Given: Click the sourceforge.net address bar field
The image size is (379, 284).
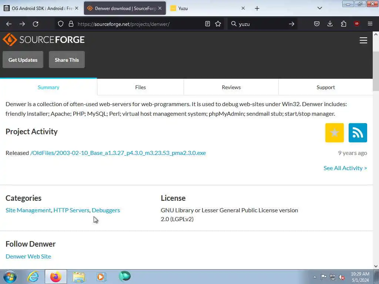Looking at the screenshot, I should coord(139,24).
